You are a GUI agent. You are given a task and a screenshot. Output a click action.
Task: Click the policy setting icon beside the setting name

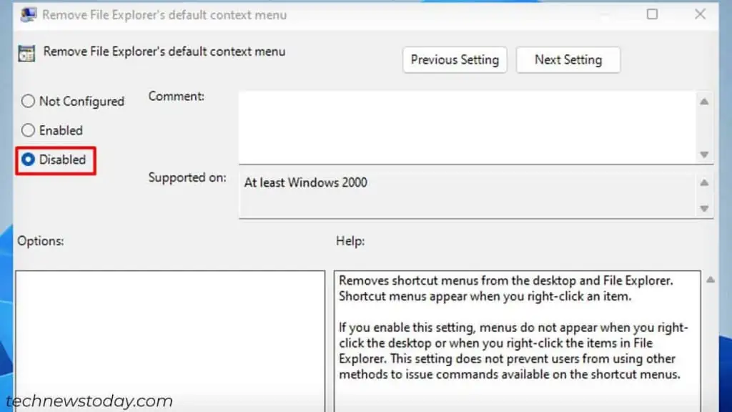coord(26,52)
